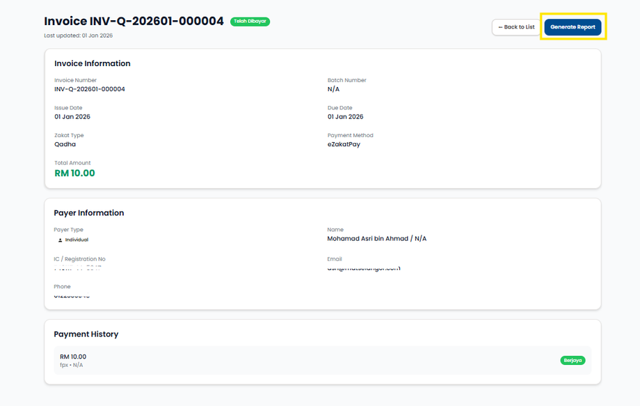Screen dimensions: 640x406
Task: Select the invoice number INV-Q-202601-000004 value
Action: tap(90, 89)
